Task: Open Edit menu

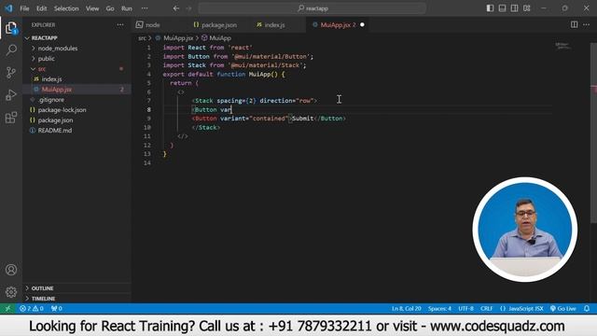Action: 41,8
